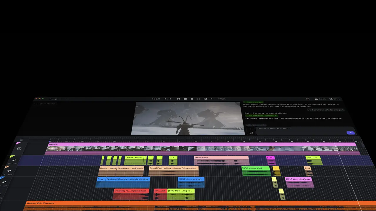376x211 pixels.
Task: Start recording with the circle button
Action: [x=192, y=99]
